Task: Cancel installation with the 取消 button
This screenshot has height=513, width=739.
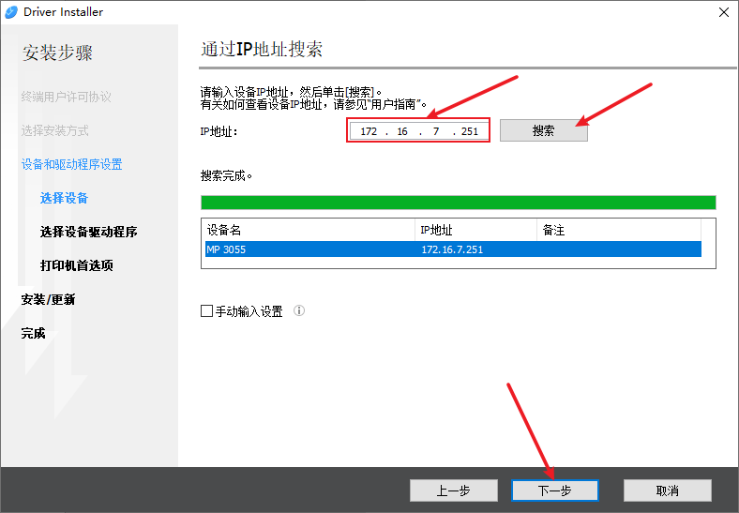Action: pyautogui.click(x=667, y=490)
